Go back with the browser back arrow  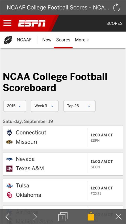[x=7, y=217]
